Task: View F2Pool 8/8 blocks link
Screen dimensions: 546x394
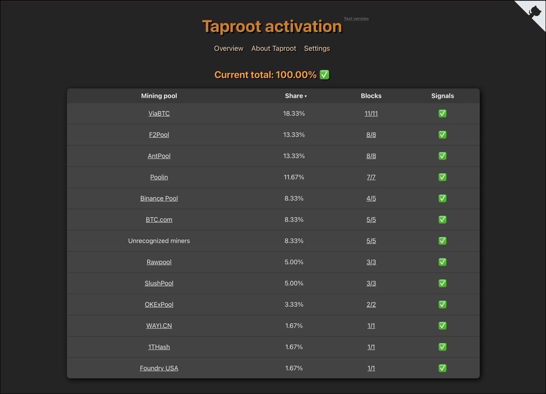Action: [371, 135]
